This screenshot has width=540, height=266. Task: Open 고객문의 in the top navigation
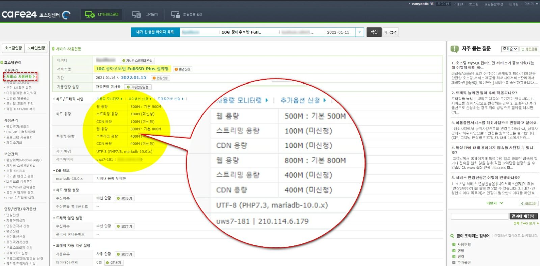coord(145,14)
